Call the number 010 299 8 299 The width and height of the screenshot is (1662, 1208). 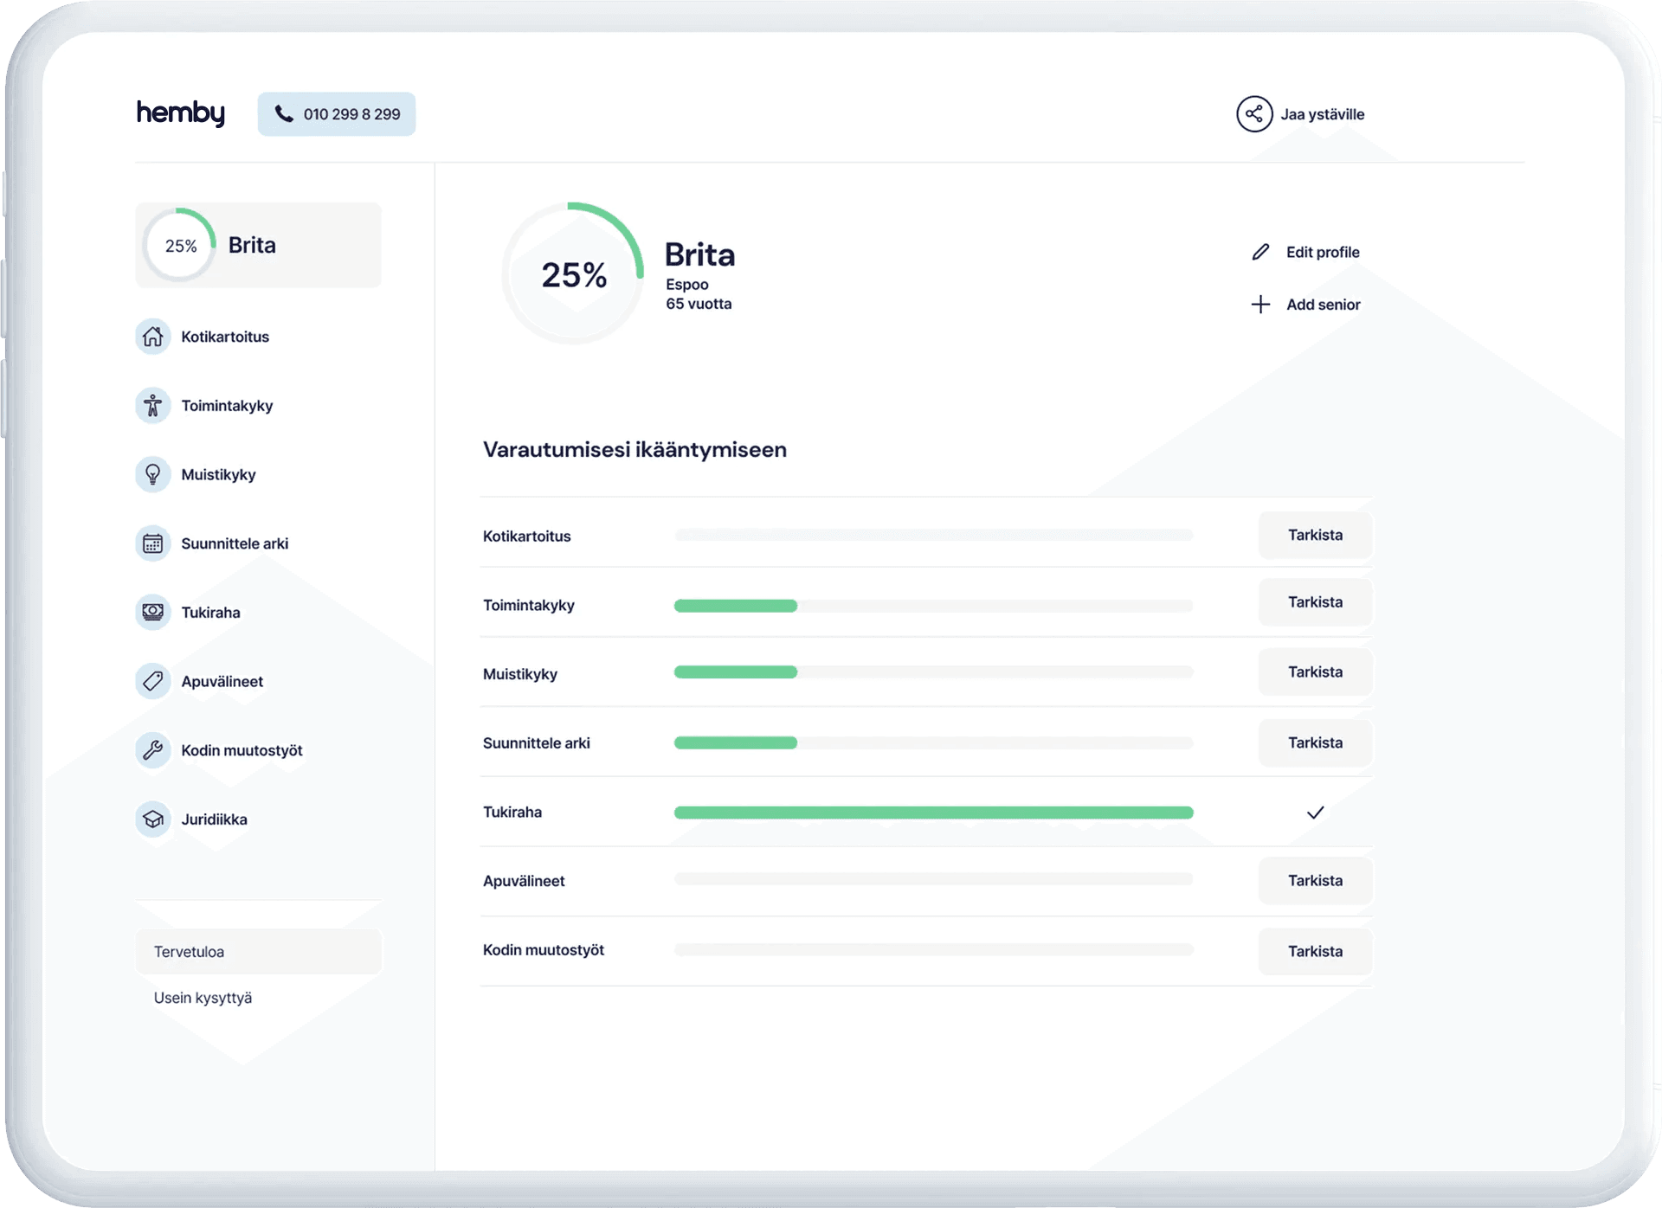click(x=337, y=113)
